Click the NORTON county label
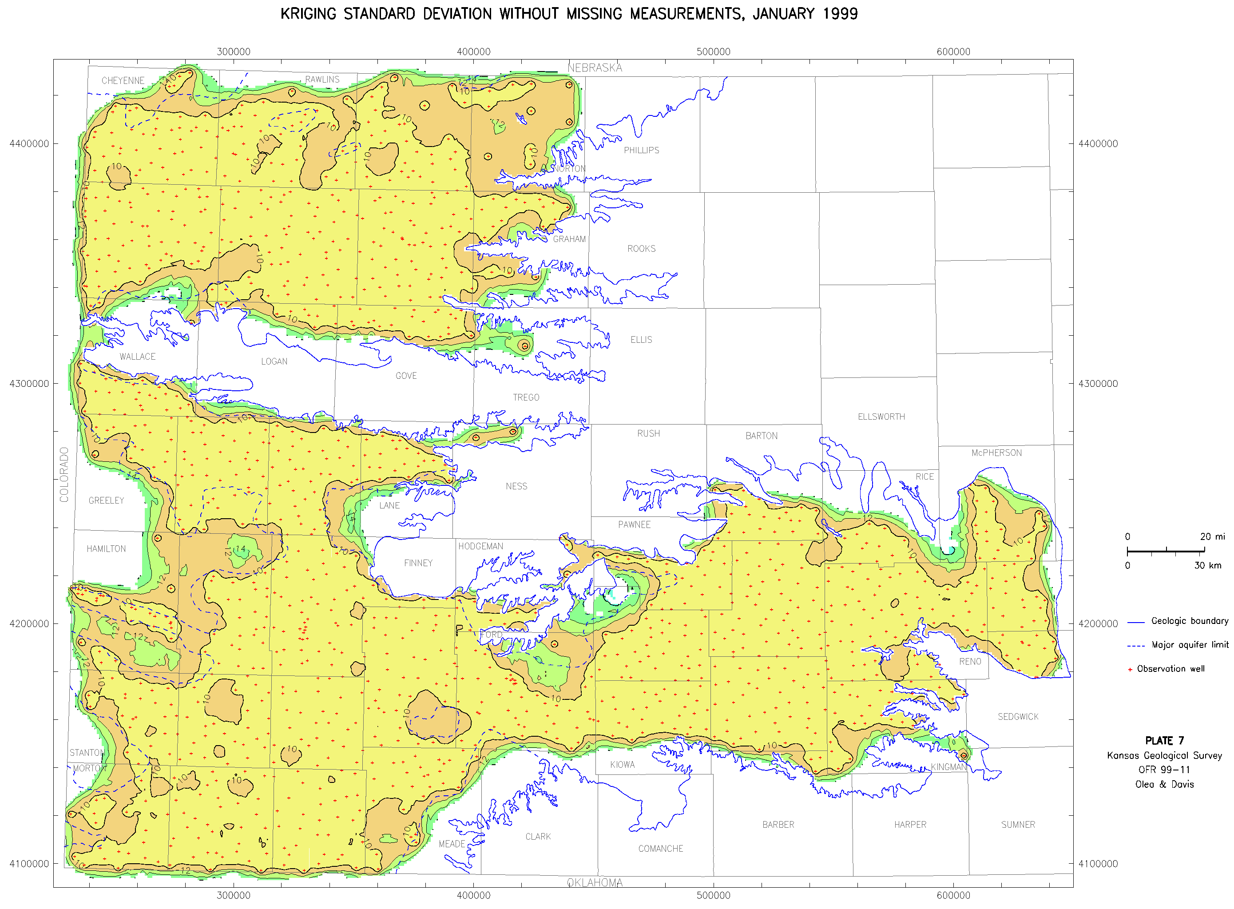The width and height of the screenshot is (1234, 909). tap(569, 169)
